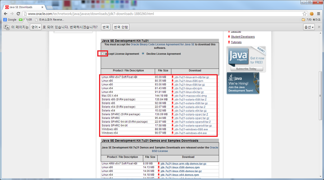Click download arrow icon for Windows x64 row
Screen dimensions: 324x180
point(173,133)
